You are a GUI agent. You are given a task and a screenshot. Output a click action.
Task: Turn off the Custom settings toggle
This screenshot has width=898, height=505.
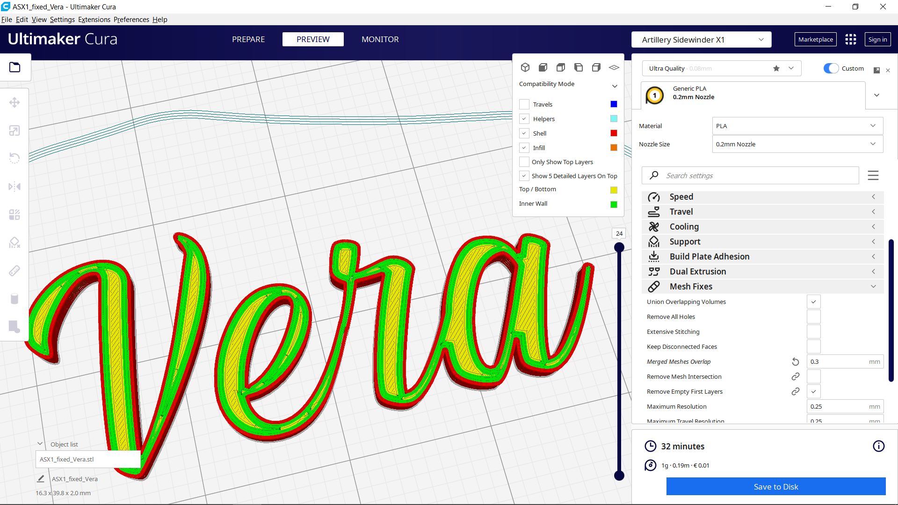pyautogui.click(x=830, y=68)
